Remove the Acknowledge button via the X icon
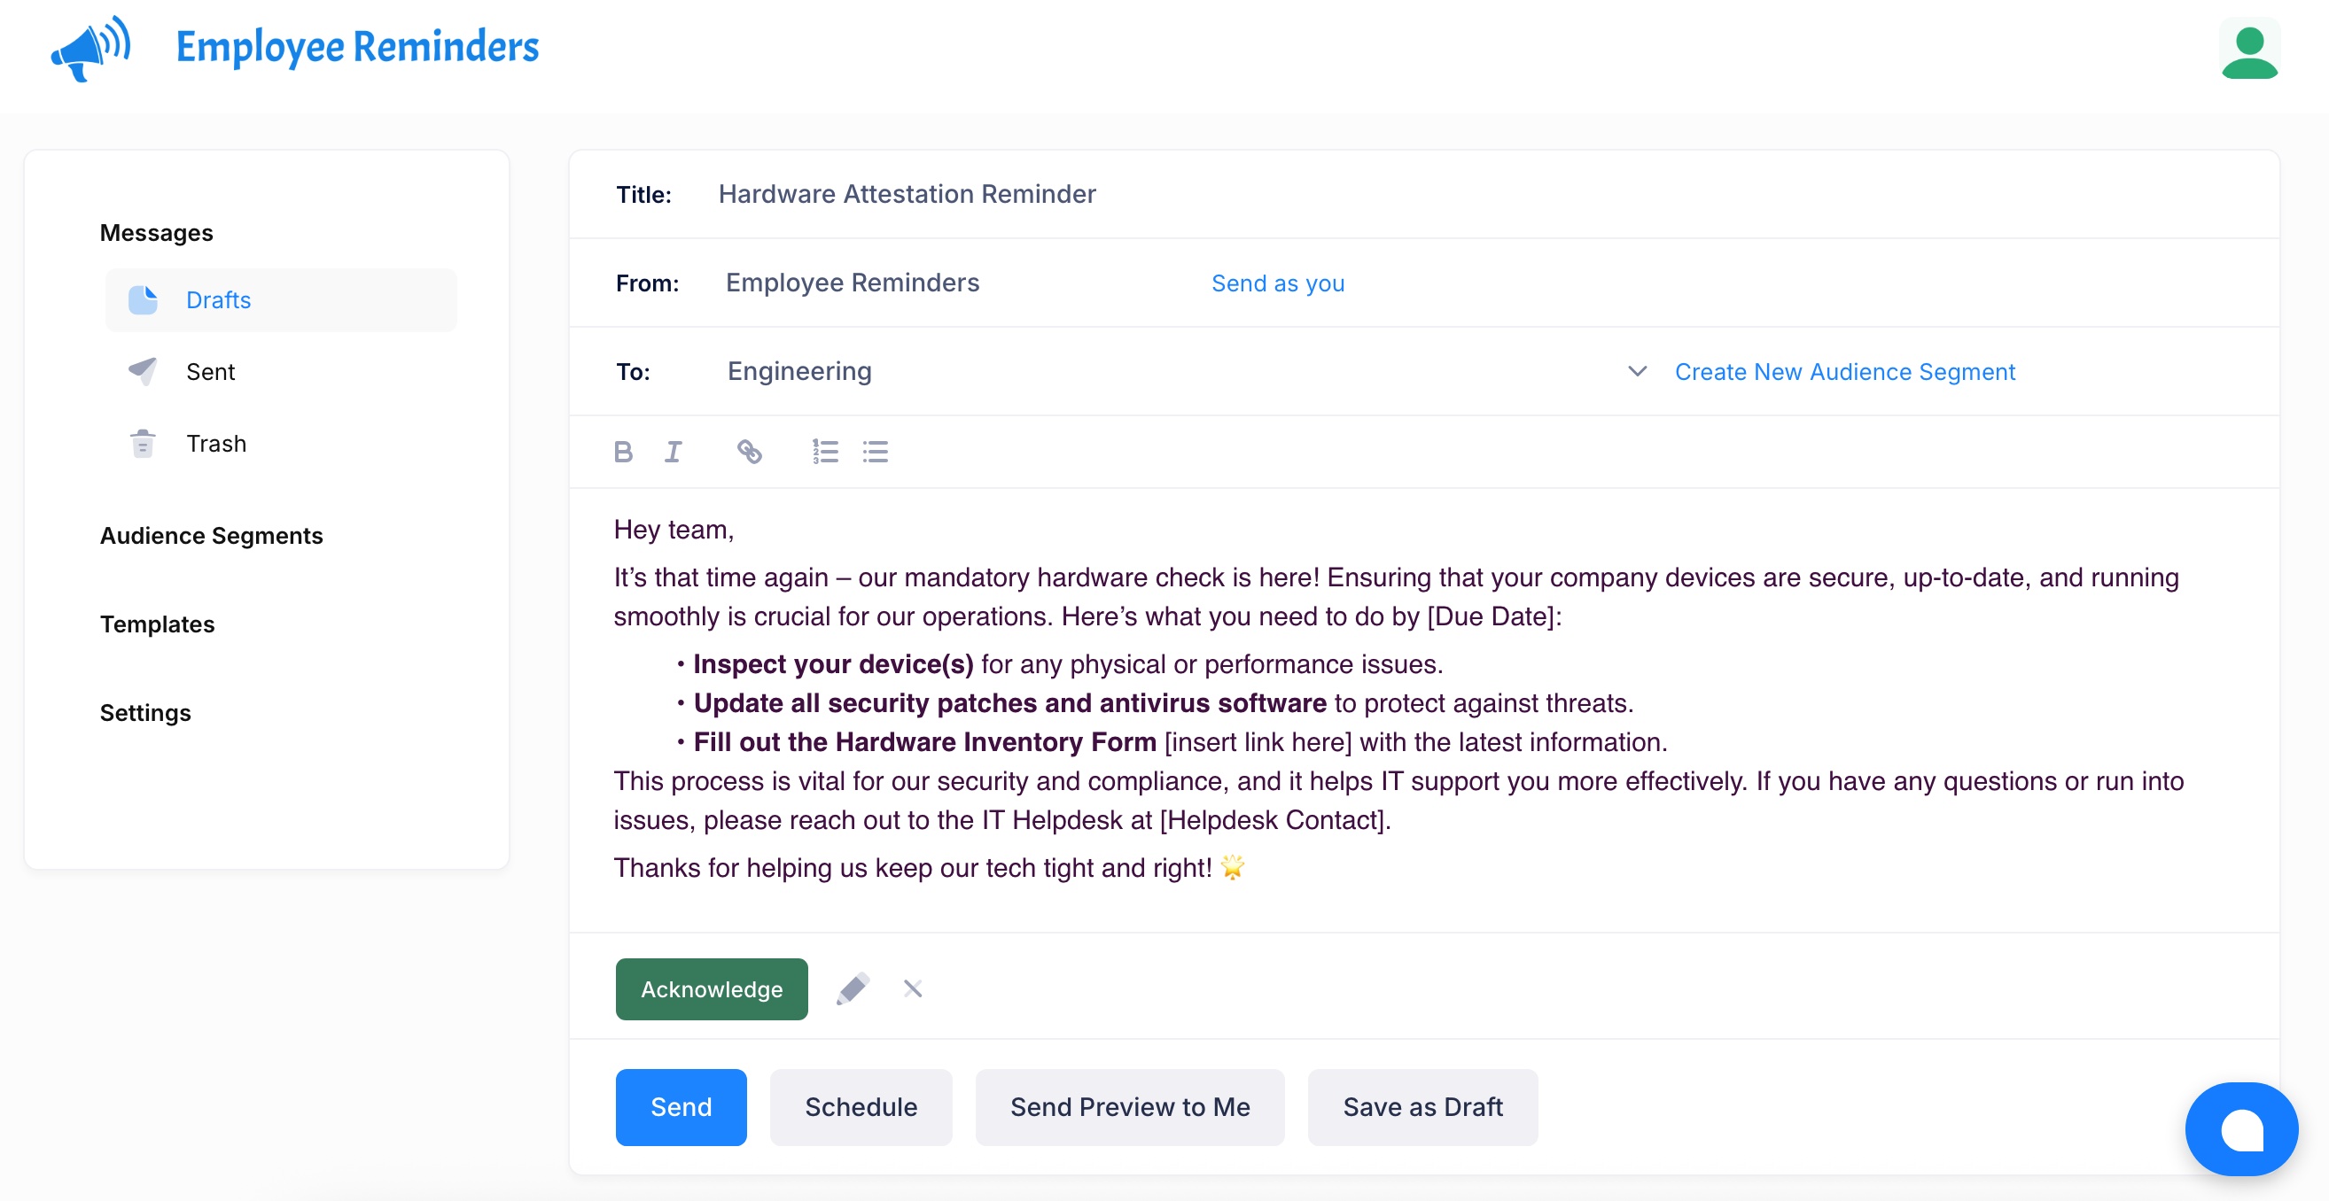This screenshot has height=1201, width=2329. point(912,988)
